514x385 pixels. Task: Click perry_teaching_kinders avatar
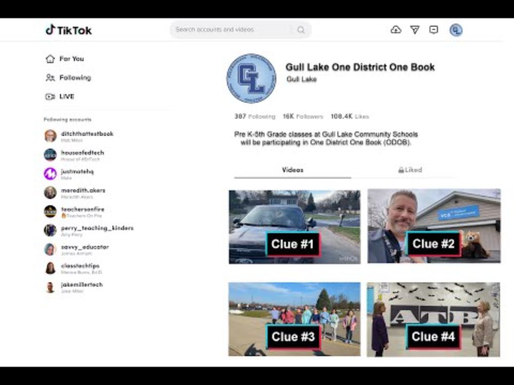tap(50, 230)
